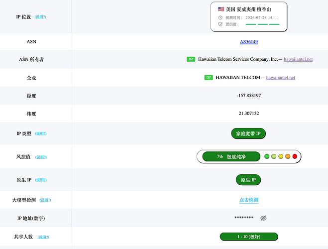The width and height of the screenshot is (328, 249).
Task: Open the AS36149 ASN link
Action: point(249,42)
